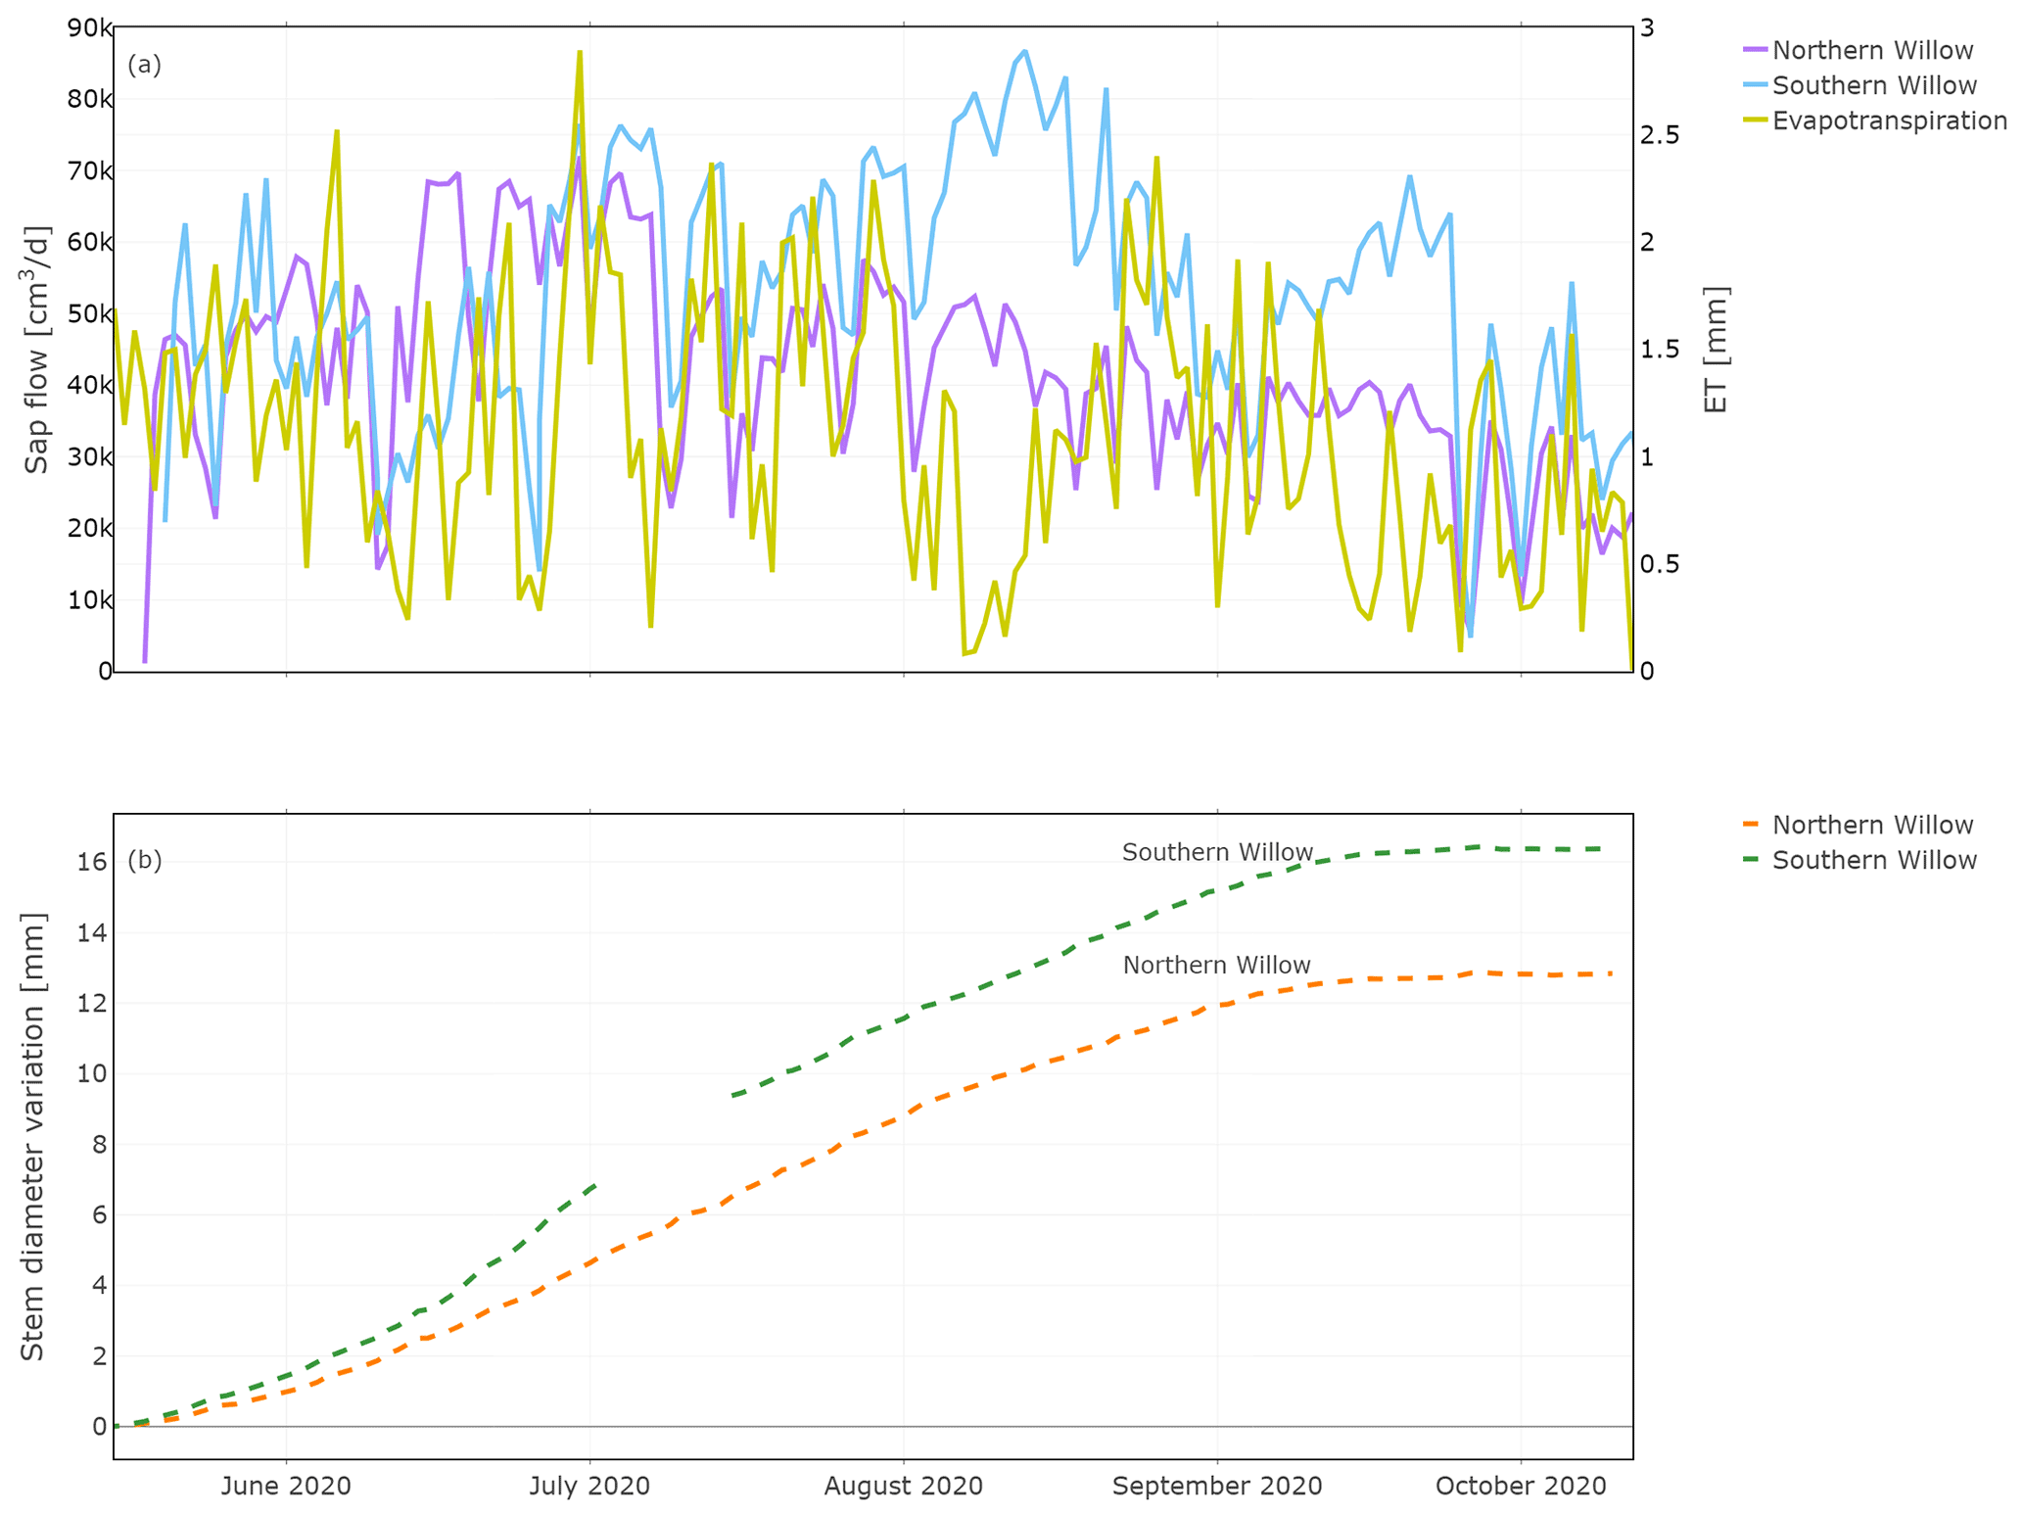
Task: Click Southern Willow annotation inside lower plot
Action: coord(1216,852)
